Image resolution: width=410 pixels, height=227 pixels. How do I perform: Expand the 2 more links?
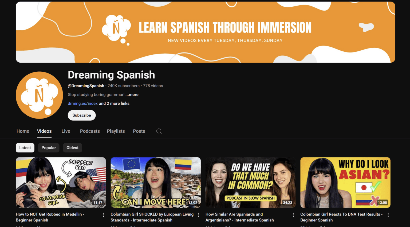coord(114,103)
